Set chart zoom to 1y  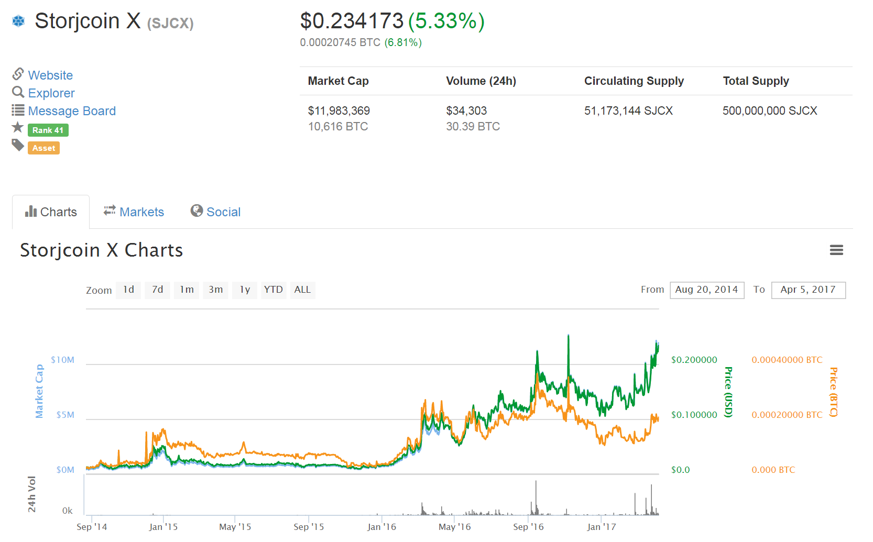click(x=245, y=290)
